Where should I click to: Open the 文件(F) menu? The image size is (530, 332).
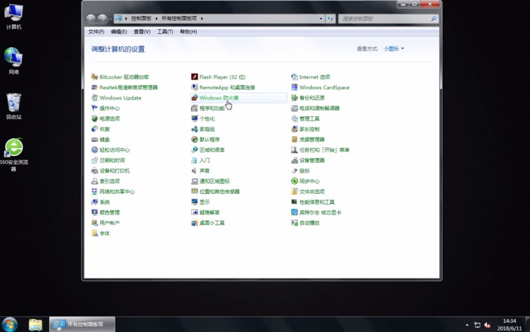click(96, 31)
